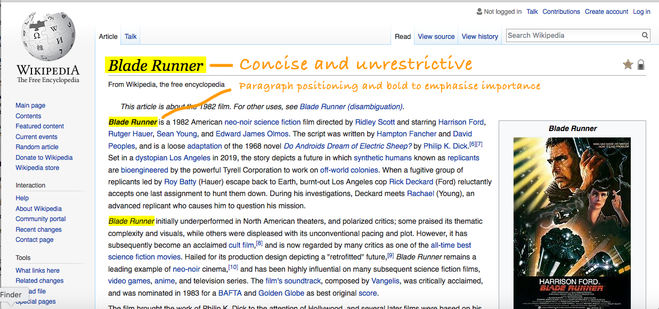This screenshot has height=309, width=659.
Task: Click the Recent changes sidebar link
Action: tap(38, 230)
